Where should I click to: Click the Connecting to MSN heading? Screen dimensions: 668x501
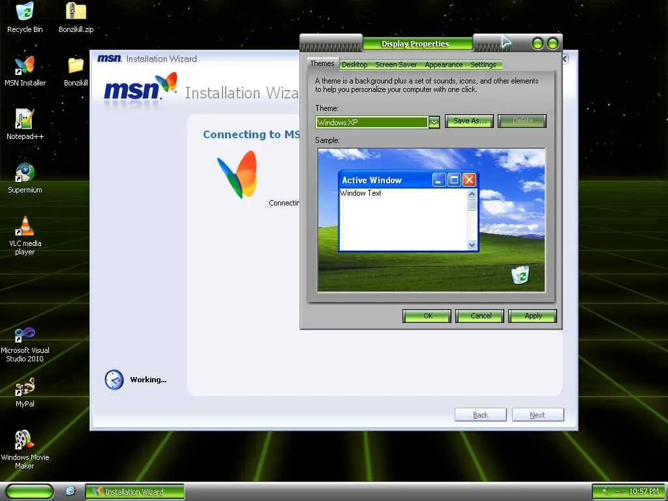click(x=251, y=134)
